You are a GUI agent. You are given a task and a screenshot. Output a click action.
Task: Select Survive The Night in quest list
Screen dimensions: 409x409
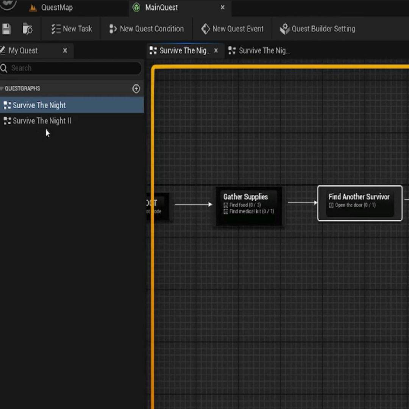(39, 105)
